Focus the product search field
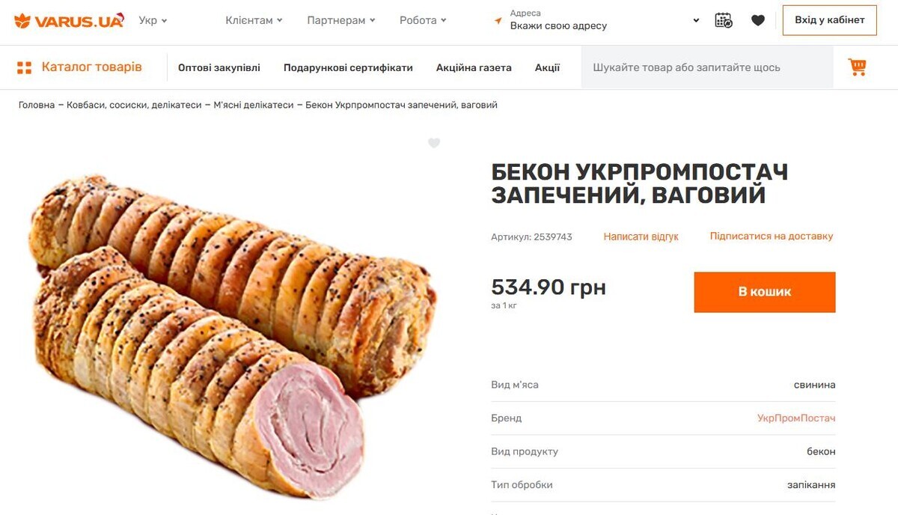 706,67
